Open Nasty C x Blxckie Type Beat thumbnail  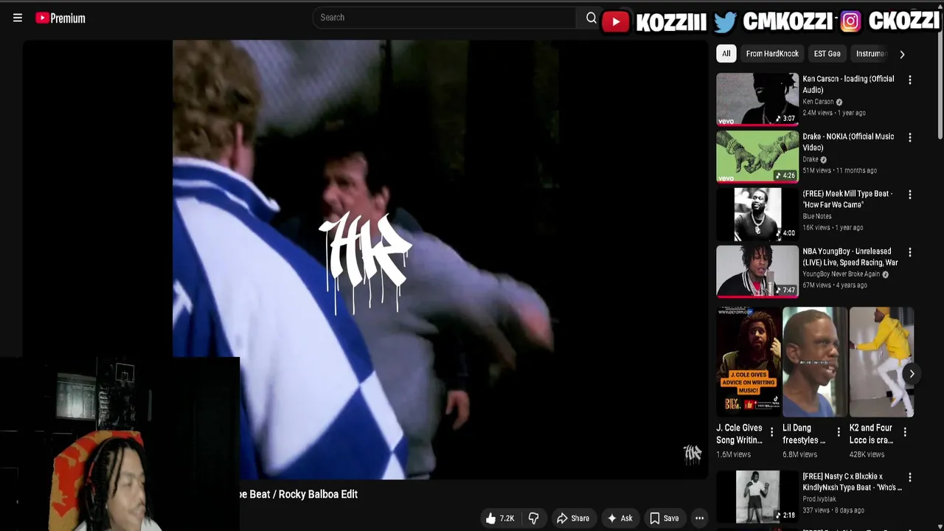[x=757, y=496]
